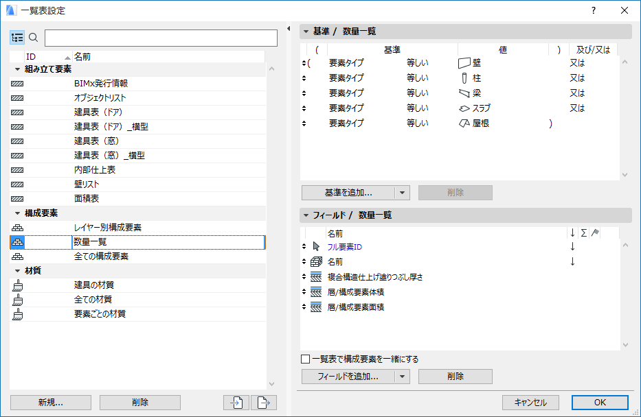Click the 及び/又は column header

[593, 50]
